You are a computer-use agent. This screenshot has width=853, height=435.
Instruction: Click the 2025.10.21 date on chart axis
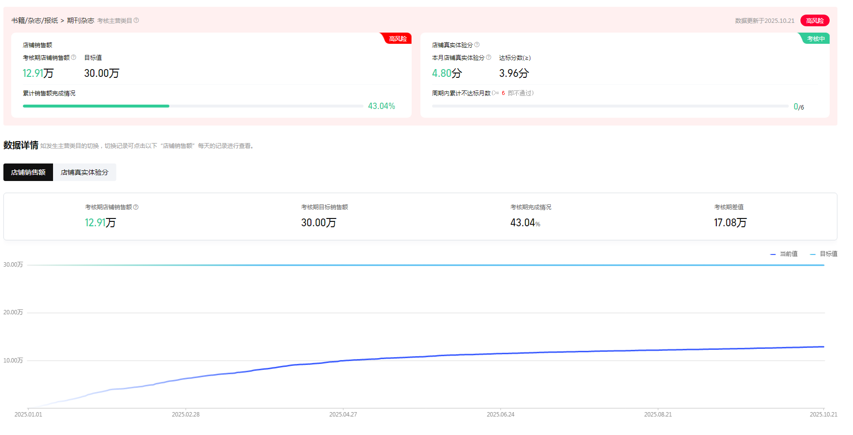tap(823, 415)
